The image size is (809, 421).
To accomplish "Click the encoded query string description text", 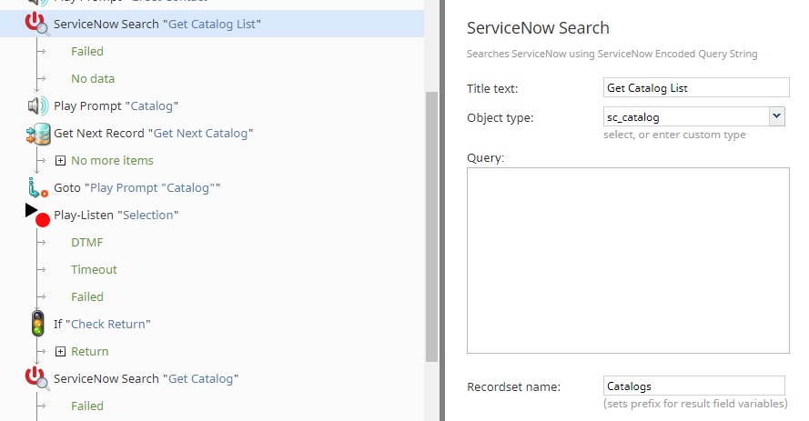I will [x=612, y=55].
